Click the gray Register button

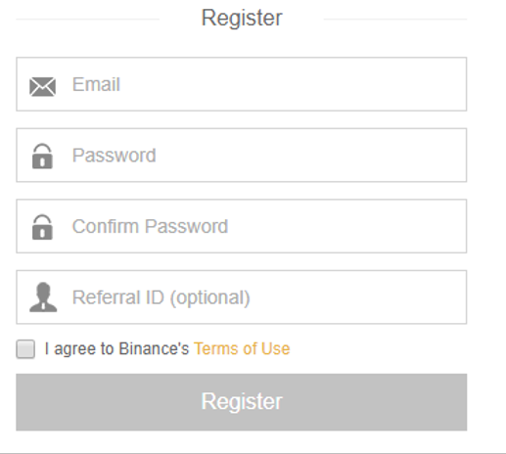coord(242,402)
